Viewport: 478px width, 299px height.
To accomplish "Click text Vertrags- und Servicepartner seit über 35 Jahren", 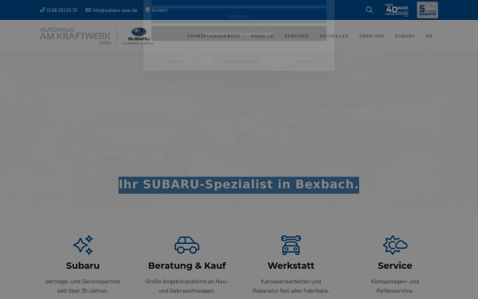I will pos(83,286).
